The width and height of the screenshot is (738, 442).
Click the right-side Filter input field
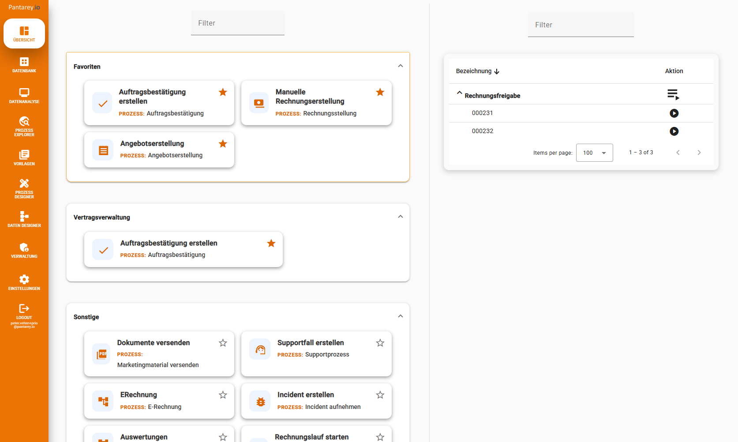tap(581, 25)
